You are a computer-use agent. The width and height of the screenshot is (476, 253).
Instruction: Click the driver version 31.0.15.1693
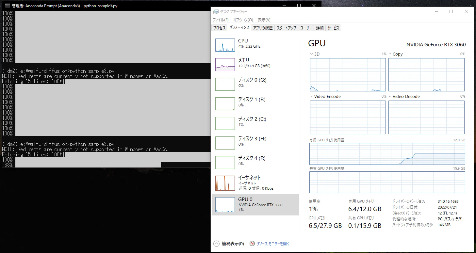coord(448,201)
